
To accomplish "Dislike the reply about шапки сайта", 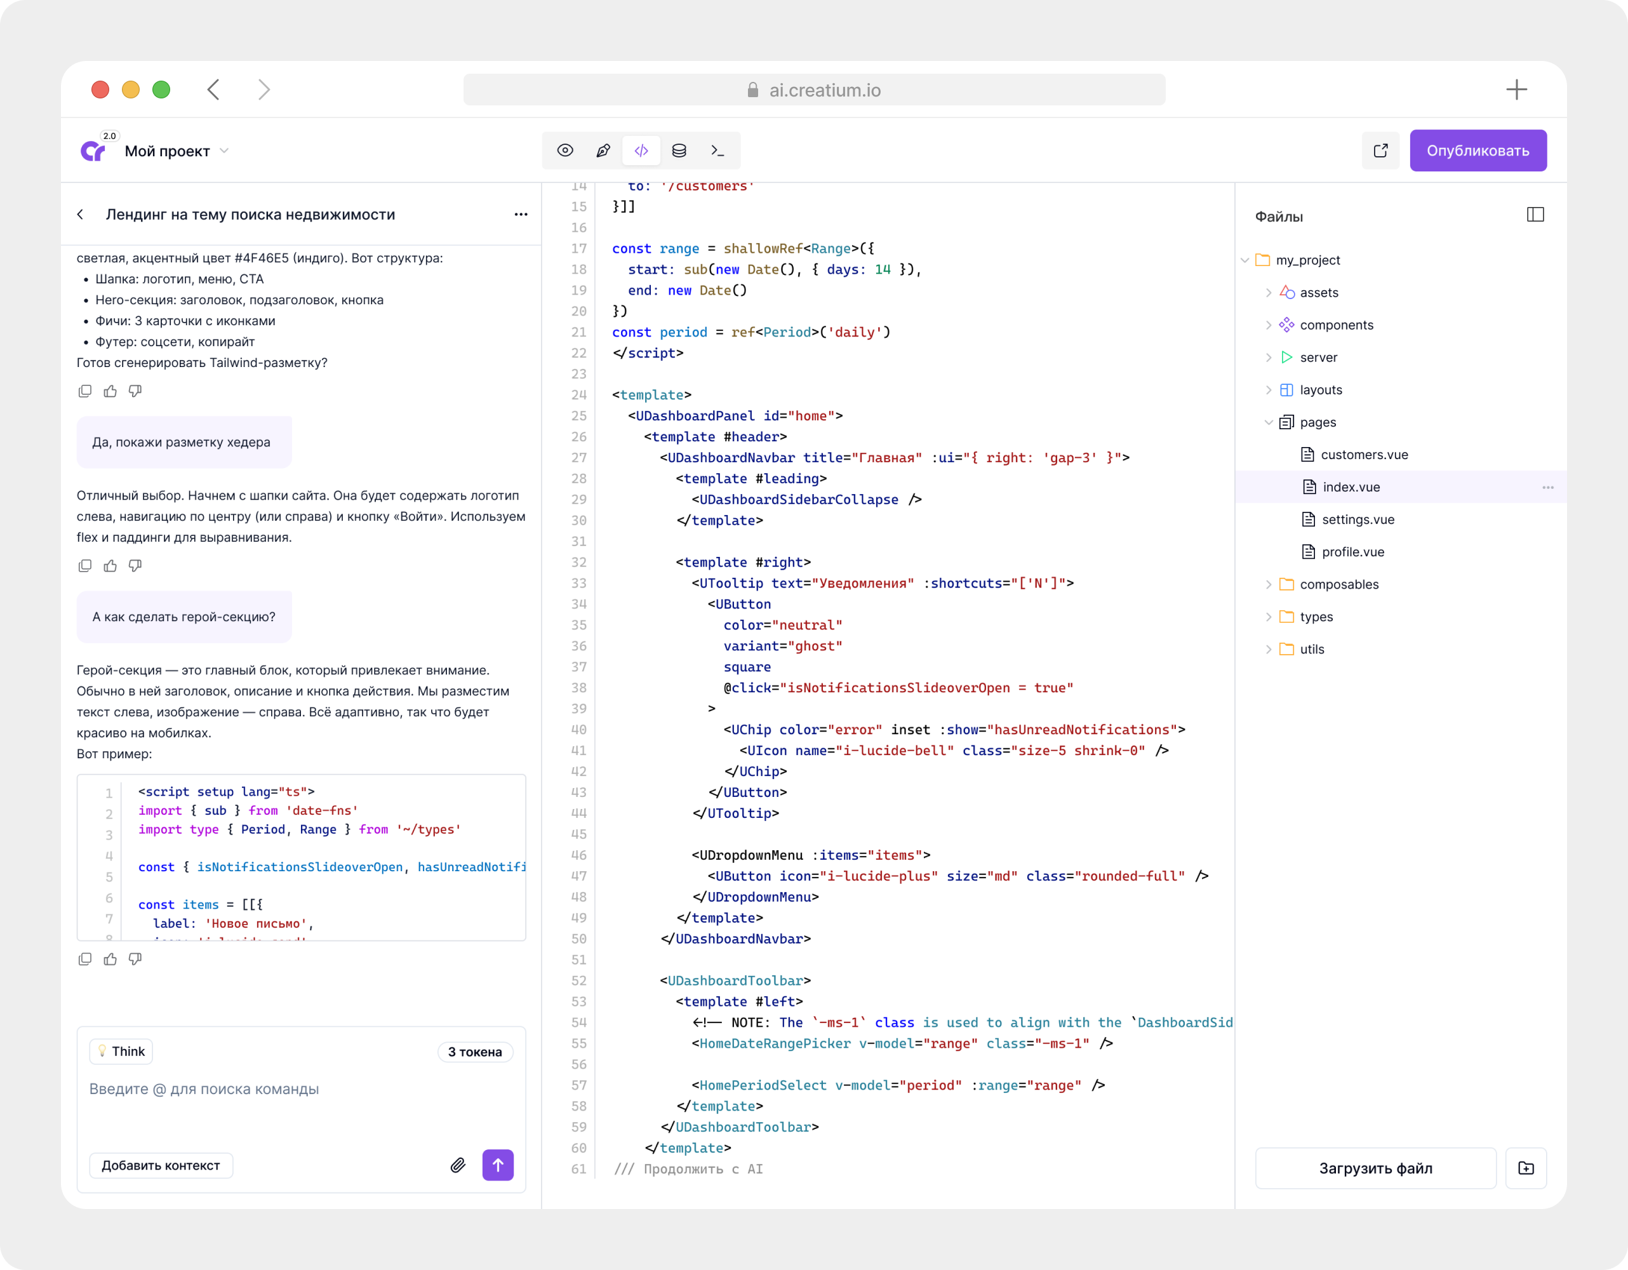I will (x=135, y=566).
